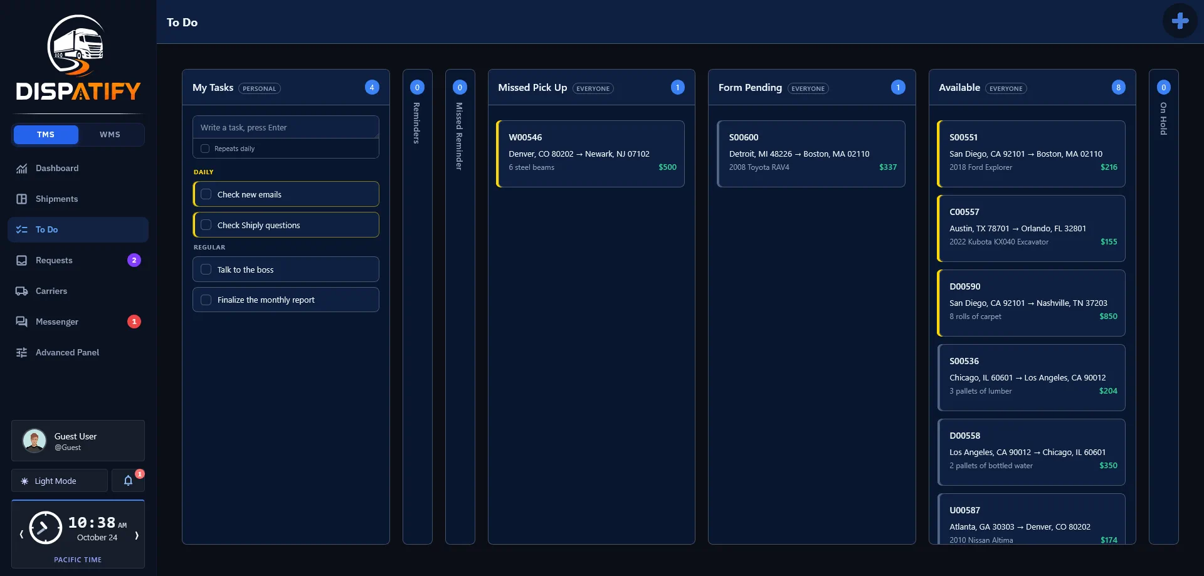Open Carriers in the sidebar menu
Screen dimensions: 1204x576
pos(78,291)
